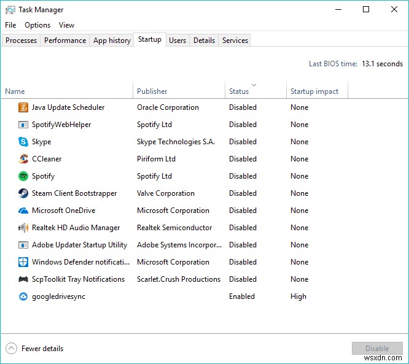Select the ScpToolkit Tray Notifications name

(78, 279)
